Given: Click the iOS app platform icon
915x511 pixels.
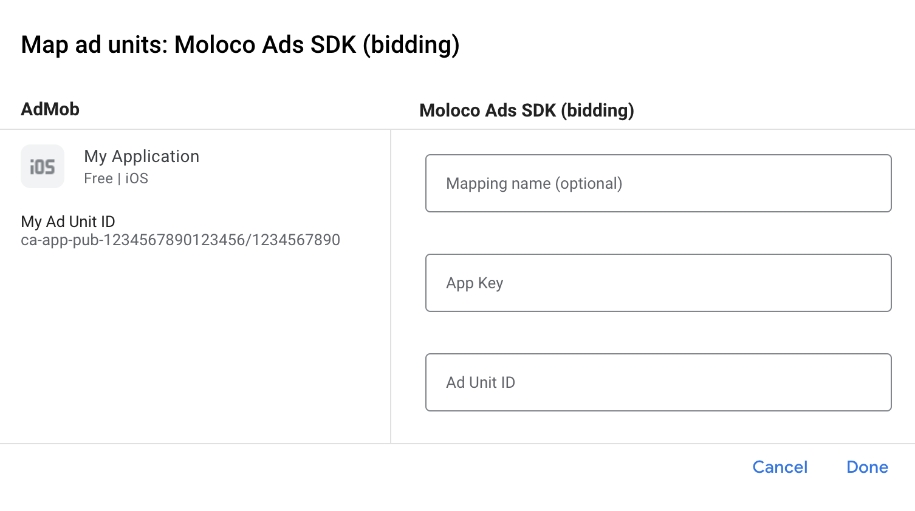Looking at the screenshot, I should 43,166.
